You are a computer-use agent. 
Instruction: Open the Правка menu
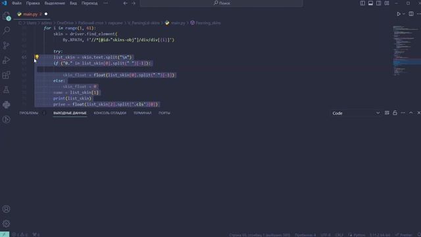coord(33,3)
